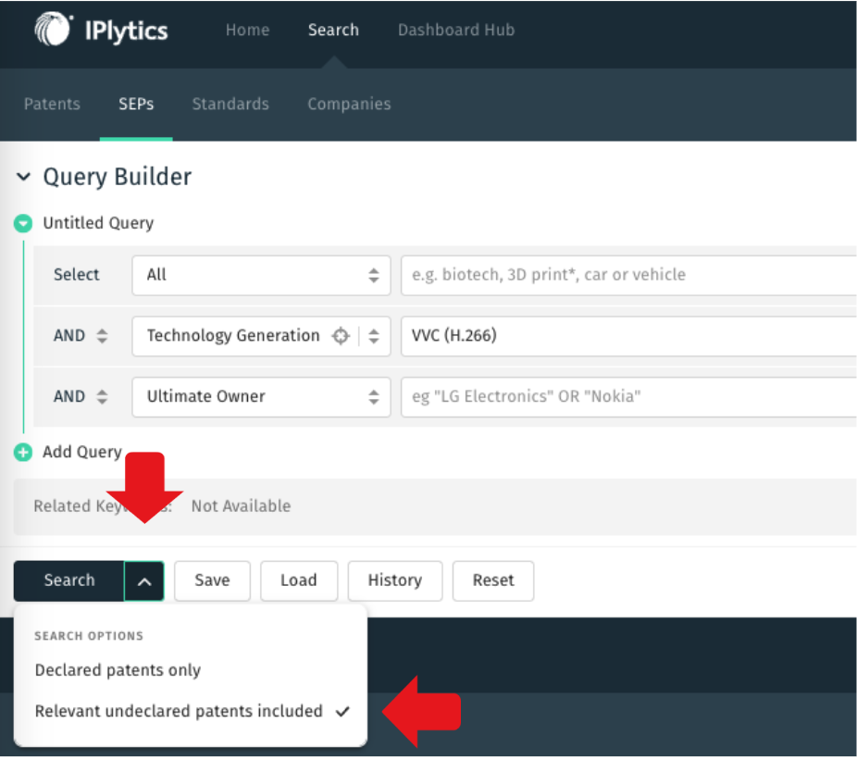Image resolution: width=857 pixels, height=760 pixels.
Task: Click the crosshair icon in Technology Generation field
Action: tap(340, 336)
